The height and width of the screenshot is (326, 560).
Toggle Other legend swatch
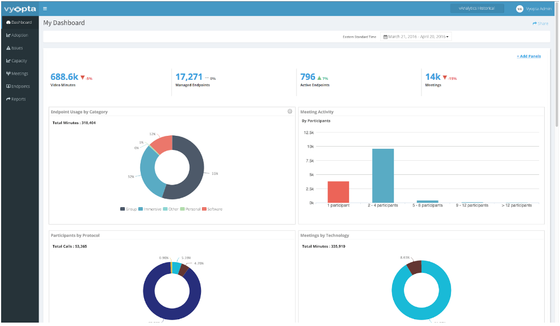click(x=165, y=209)
